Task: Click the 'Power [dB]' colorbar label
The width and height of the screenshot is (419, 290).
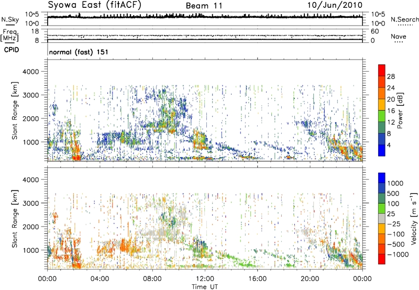Action: tap(400, 110)
